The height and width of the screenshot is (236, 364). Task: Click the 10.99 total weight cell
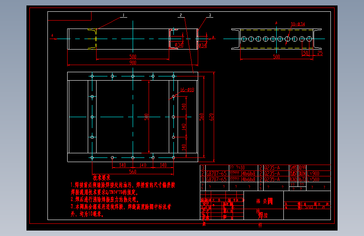pyautogui.click(x=302, y=168)
